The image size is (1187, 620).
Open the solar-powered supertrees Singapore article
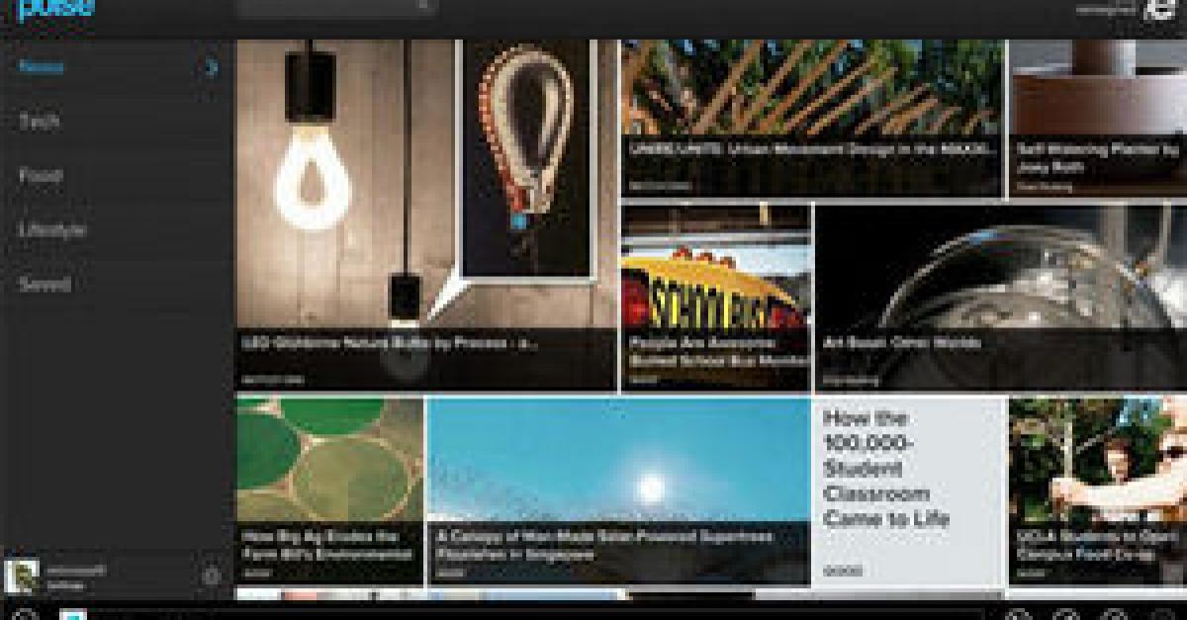(619, 491)
